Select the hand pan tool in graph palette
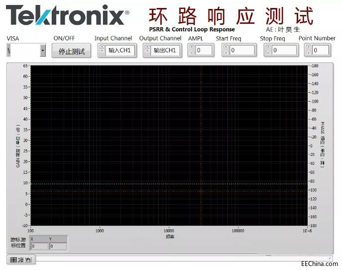Image resolution: width=342 pixels, height=270 pixels. click(x=28, y=260)
